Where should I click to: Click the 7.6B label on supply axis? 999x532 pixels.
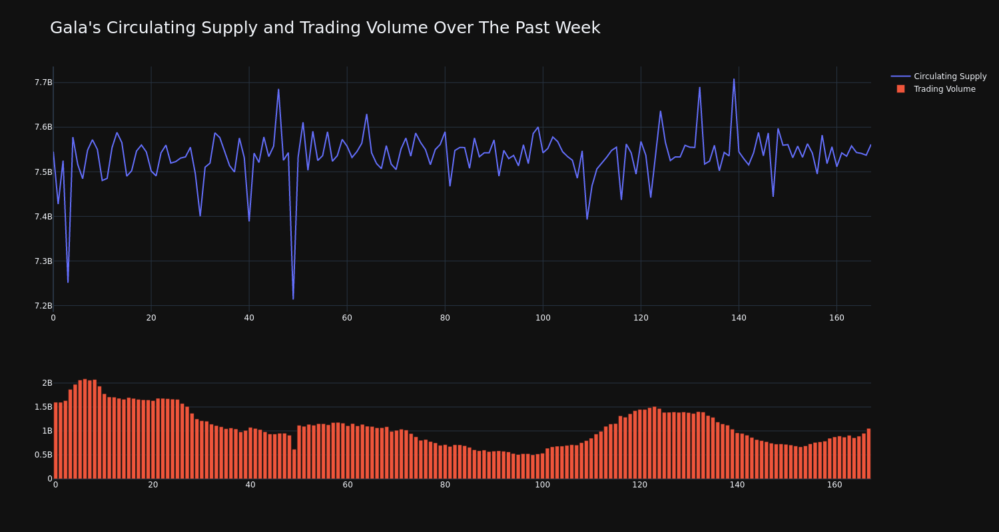pyautogui.click(x=43, y=127)
